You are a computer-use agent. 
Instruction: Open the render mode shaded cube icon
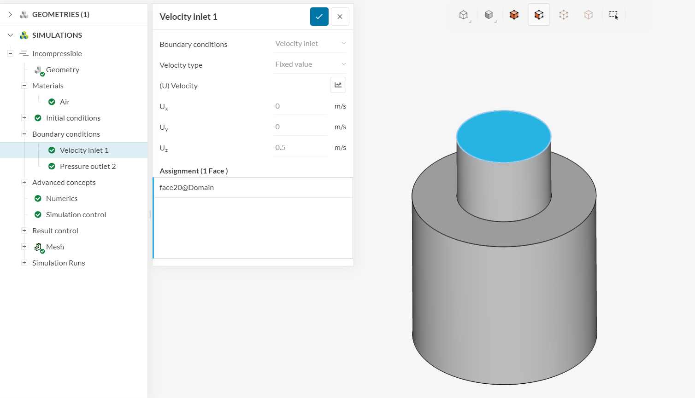click(x=489, y=15)
